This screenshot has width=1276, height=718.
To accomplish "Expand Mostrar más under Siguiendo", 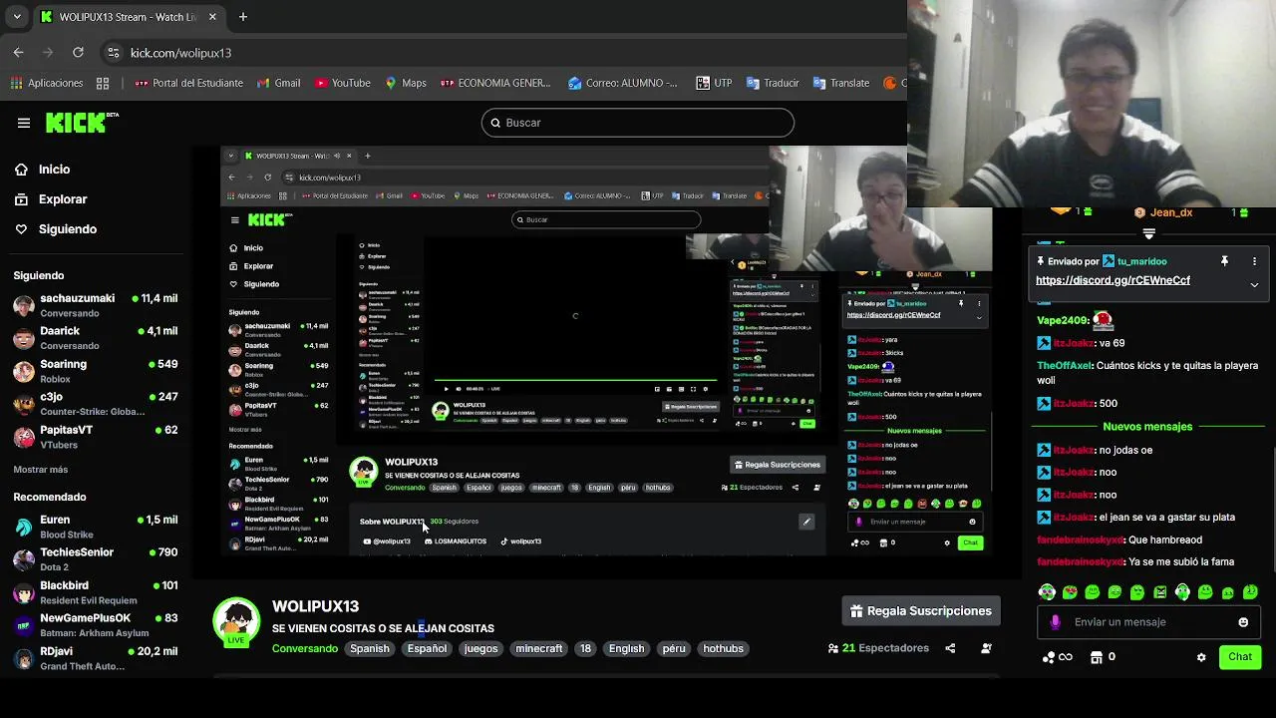I will [41, 470].
